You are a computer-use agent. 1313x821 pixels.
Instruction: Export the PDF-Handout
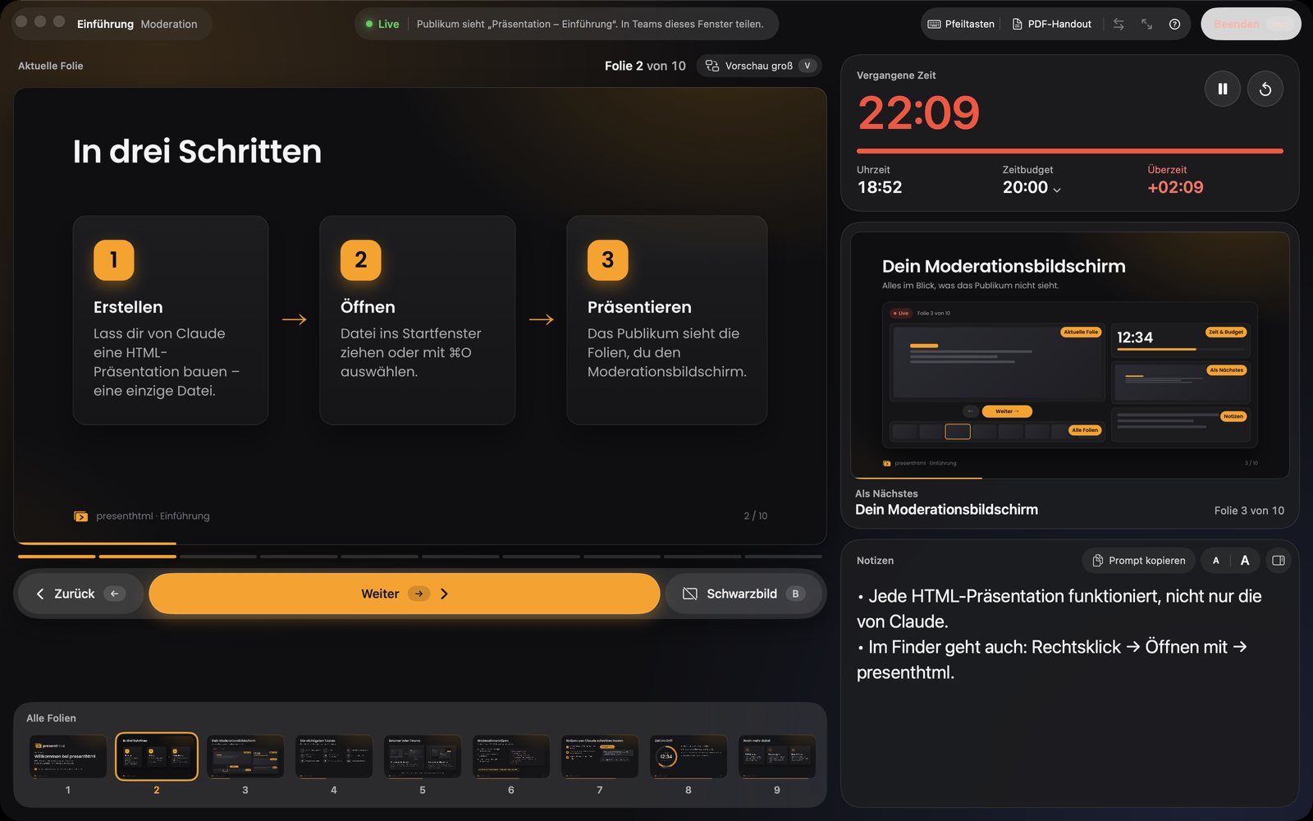point(1051,24)
